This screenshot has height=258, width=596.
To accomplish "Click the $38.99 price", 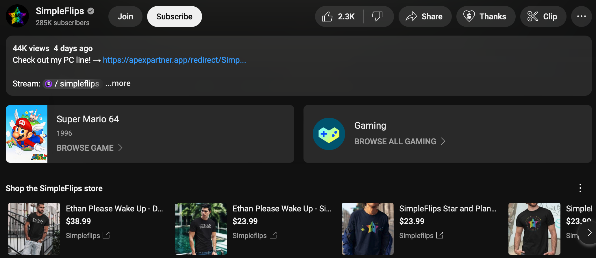I will [x=78, y=221].
